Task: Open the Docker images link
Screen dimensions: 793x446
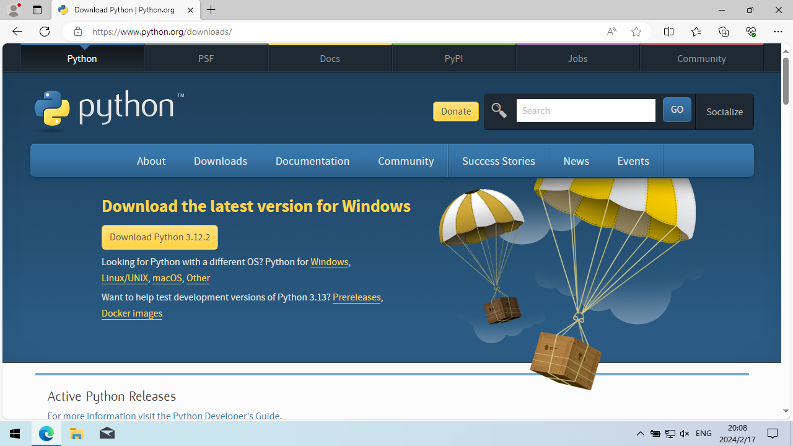Action: [132, 313]
